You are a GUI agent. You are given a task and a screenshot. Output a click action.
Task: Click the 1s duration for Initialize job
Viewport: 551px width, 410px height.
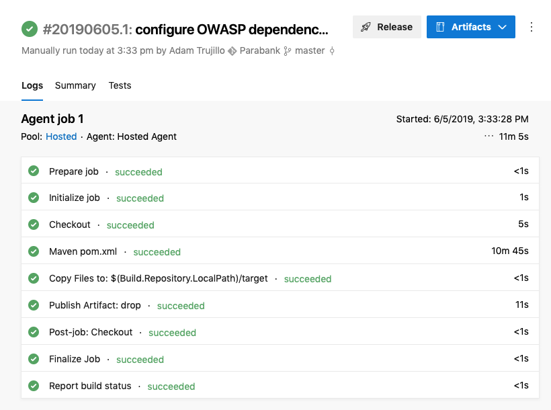point(524,197)
